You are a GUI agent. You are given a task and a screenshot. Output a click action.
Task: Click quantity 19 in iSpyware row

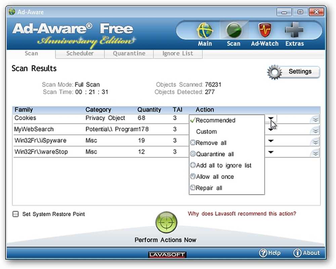click(x=141, y=140)
